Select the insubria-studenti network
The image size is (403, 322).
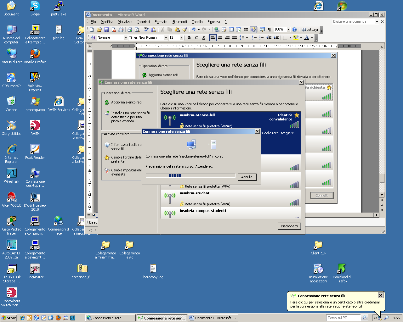[231, 198]
